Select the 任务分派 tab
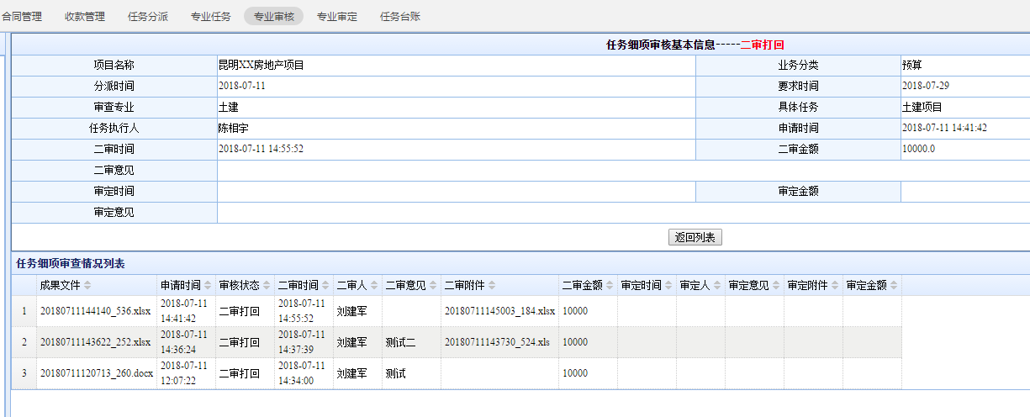The width and height of the screenshot is (1030, 417). click(148, 16)
